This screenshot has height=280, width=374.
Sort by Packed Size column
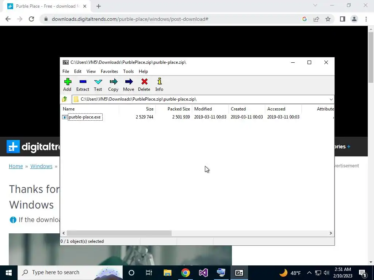pos(173,109)
